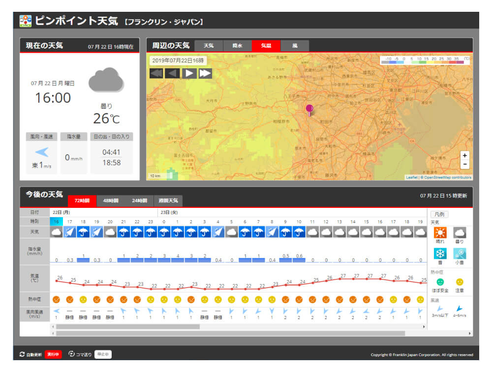The image size is (492, 372).
Task: Open the 週間天気 forecast tab
Action: point(168,200)
